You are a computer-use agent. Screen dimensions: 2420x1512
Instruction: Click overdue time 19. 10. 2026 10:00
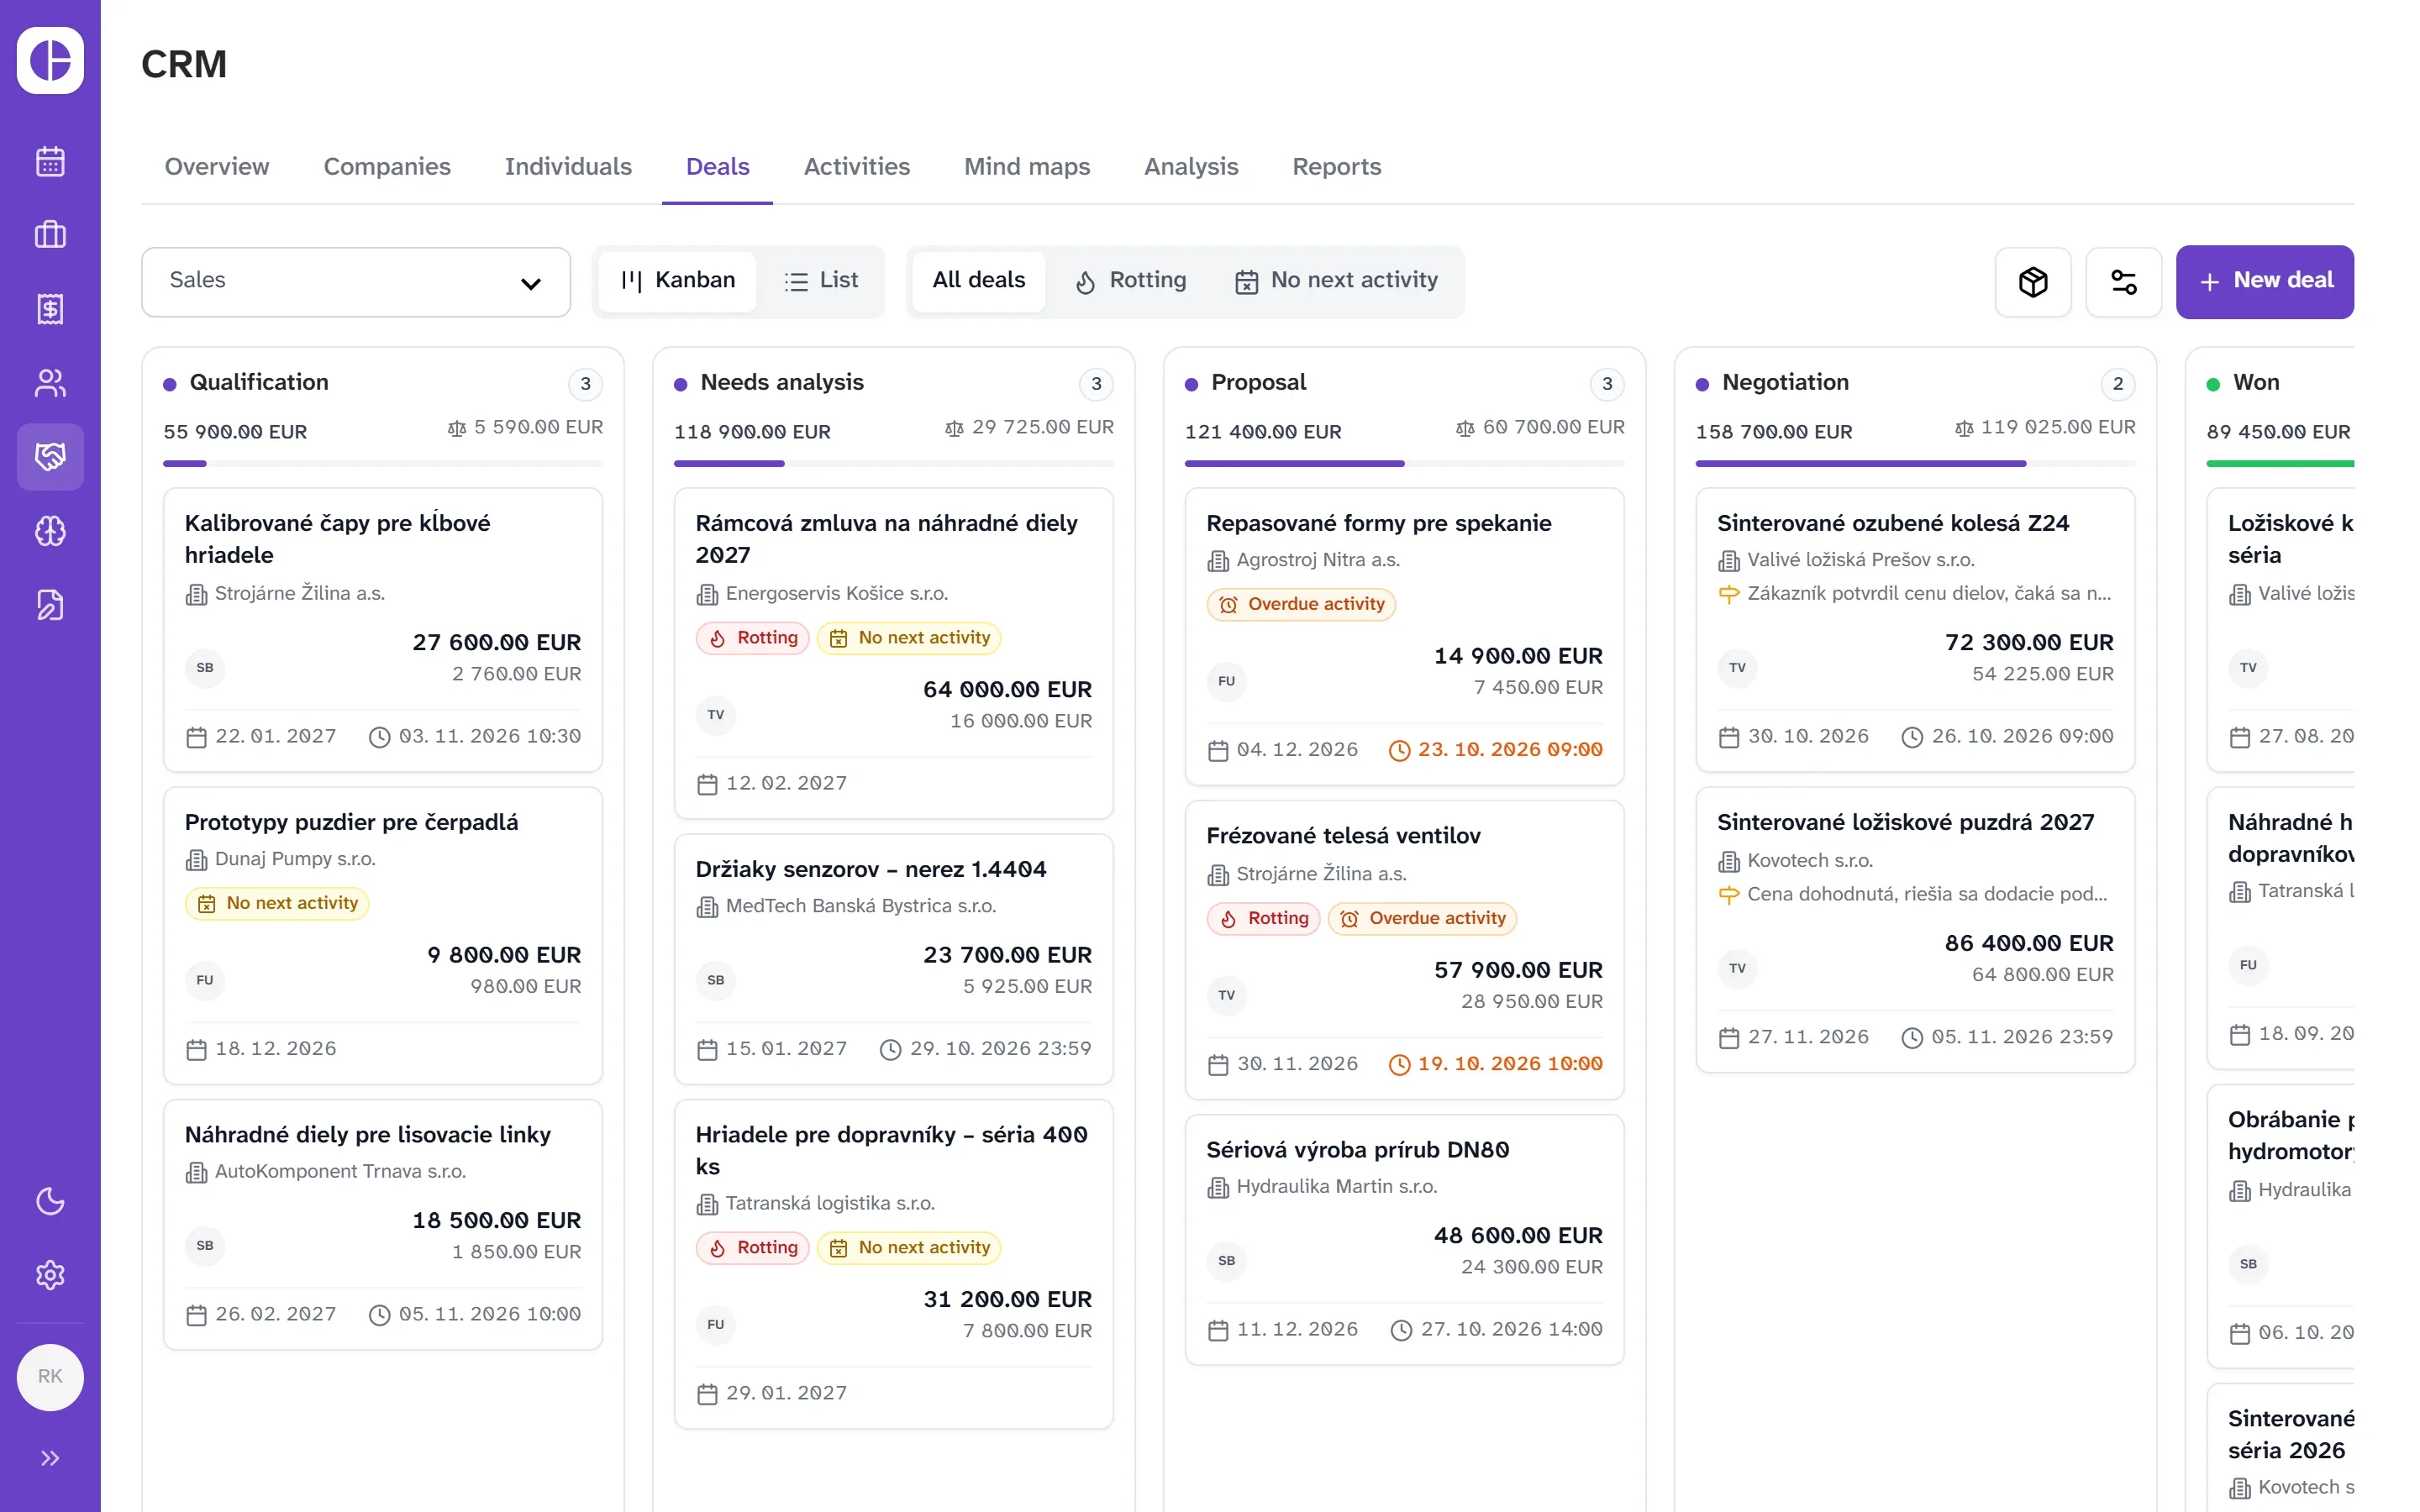pyautogui.click(x=1496, y=1064)
